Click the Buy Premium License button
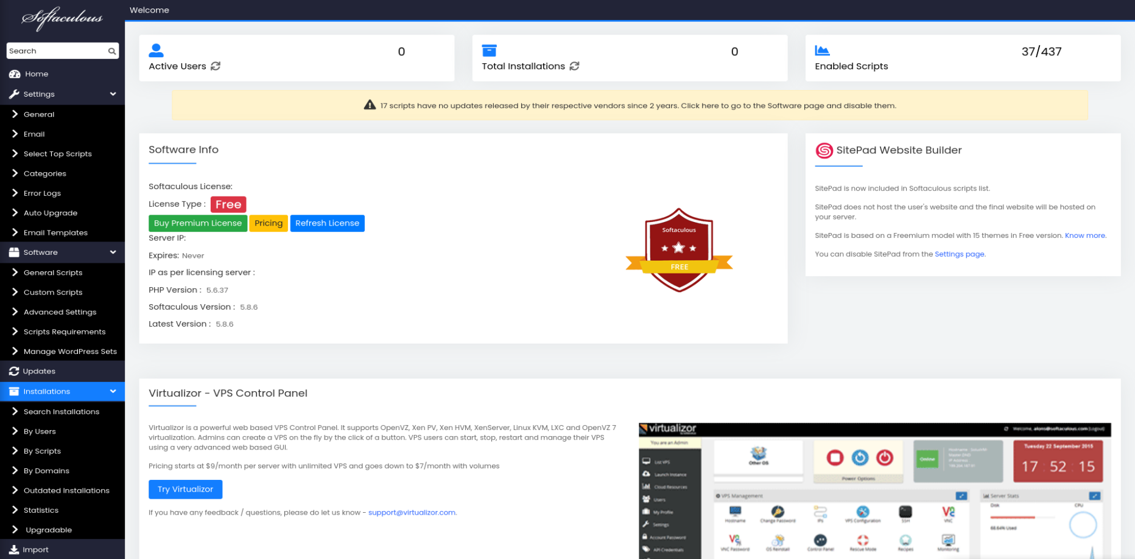 point(197,223)
